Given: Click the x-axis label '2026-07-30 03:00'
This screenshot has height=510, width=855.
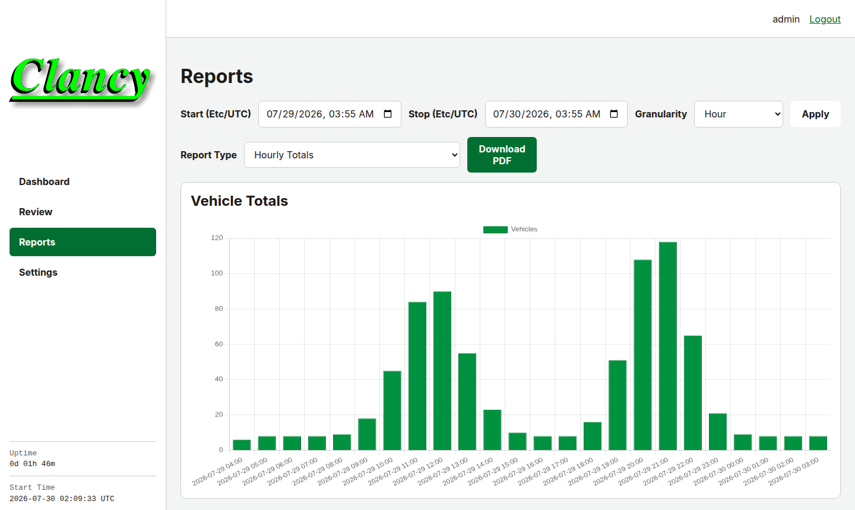Looking at the screenshot, I should (x=793, y=471).
